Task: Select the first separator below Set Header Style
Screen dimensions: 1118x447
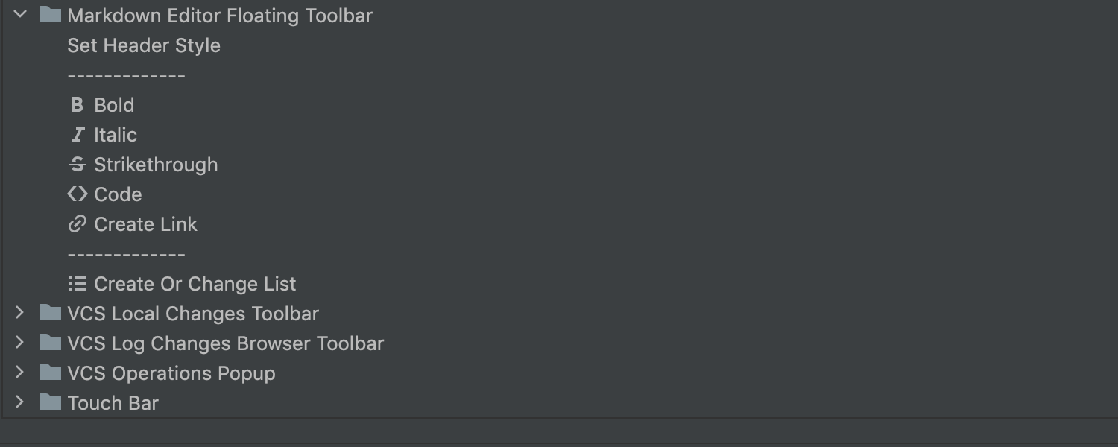Action: [x=126, y=75]
